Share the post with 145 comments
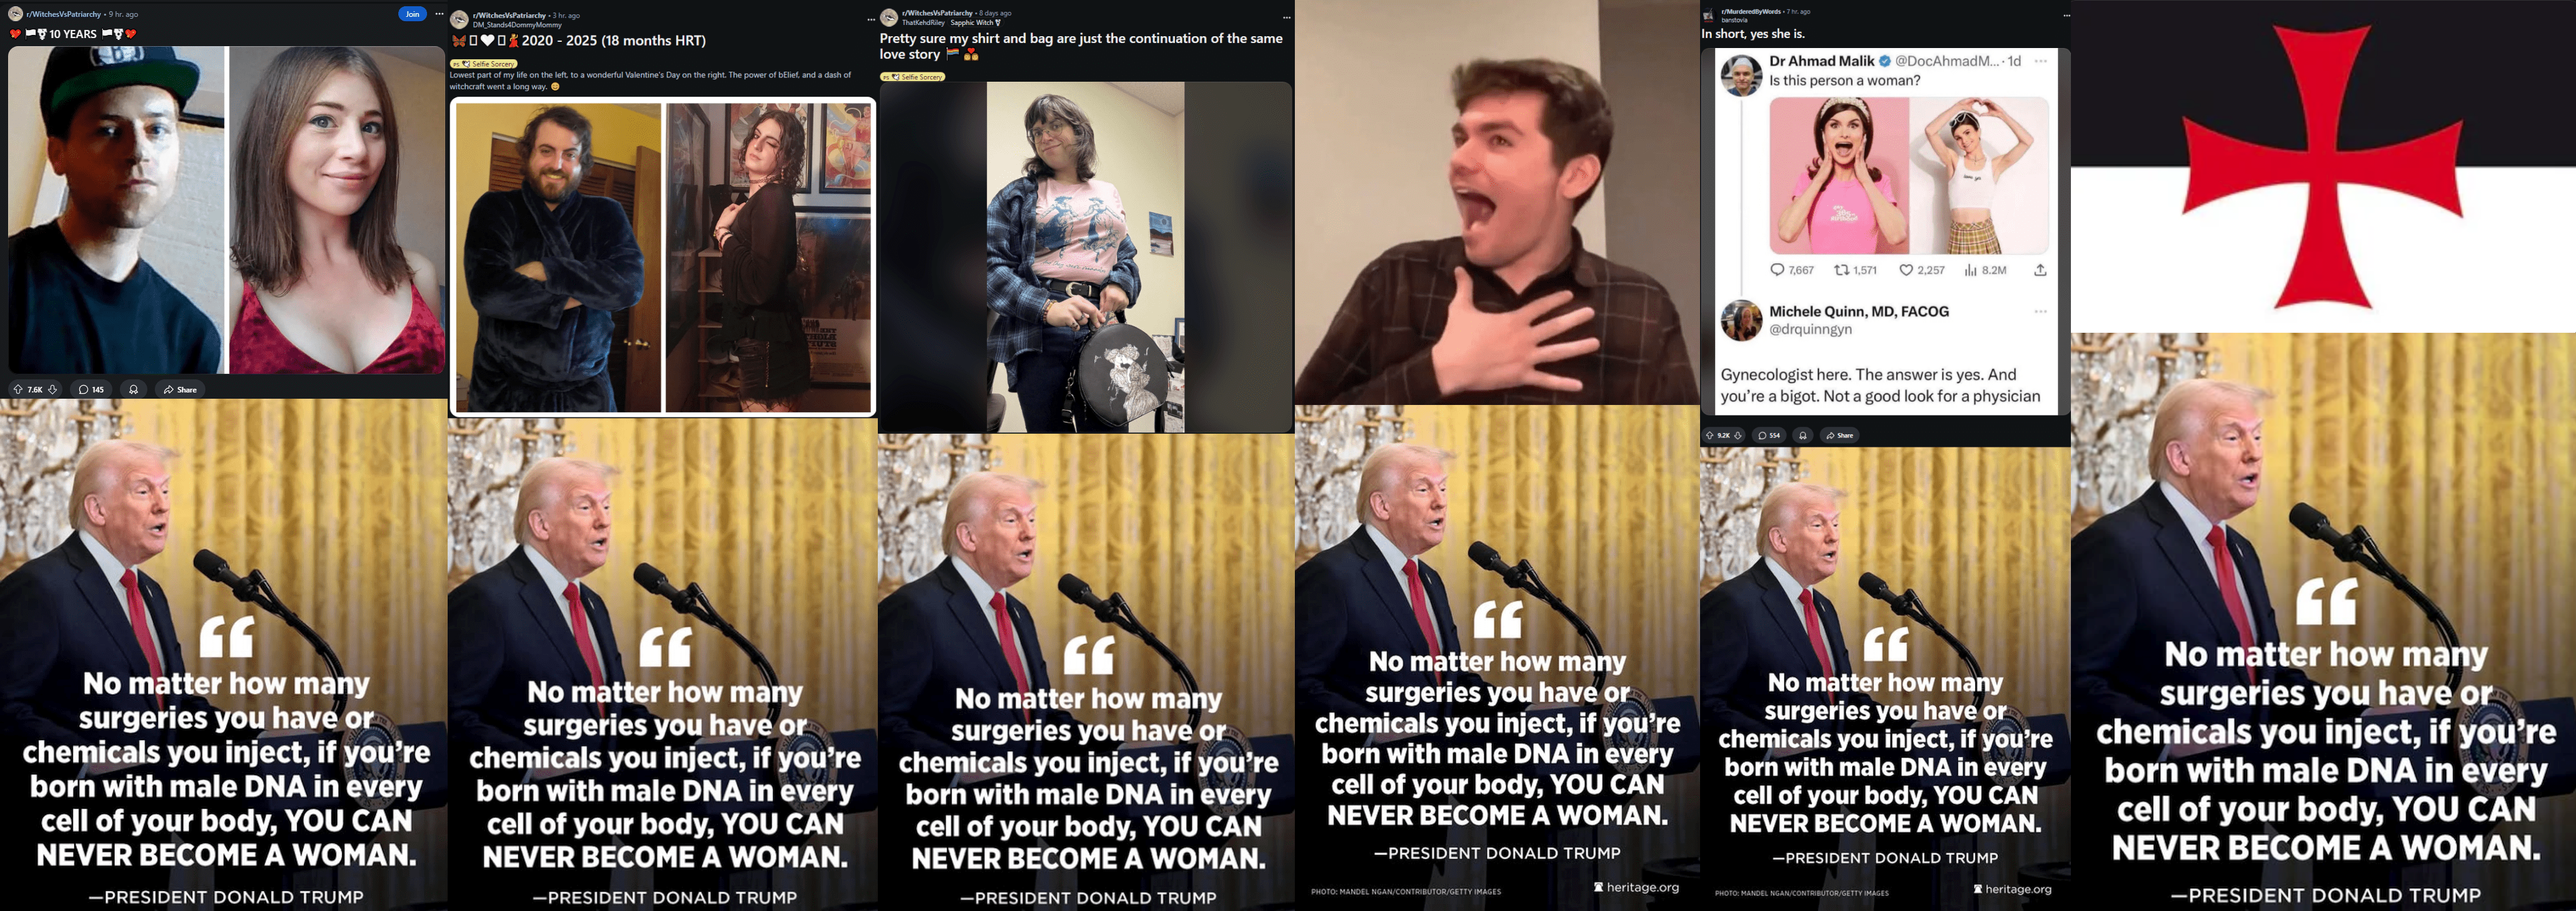This screenshot has height=911, width=2576. (180, 389)
